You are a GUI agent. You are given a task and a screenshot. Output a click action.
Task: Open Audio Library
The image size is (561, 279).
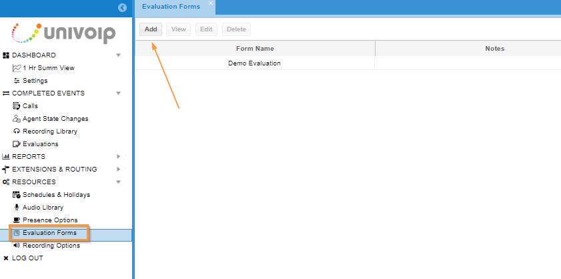pos(43,208)
